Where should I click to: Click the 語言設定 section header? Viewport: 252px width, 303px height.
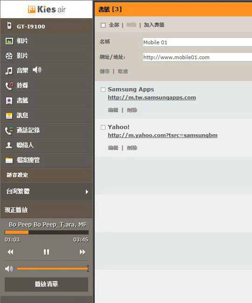tap(46, 175)
